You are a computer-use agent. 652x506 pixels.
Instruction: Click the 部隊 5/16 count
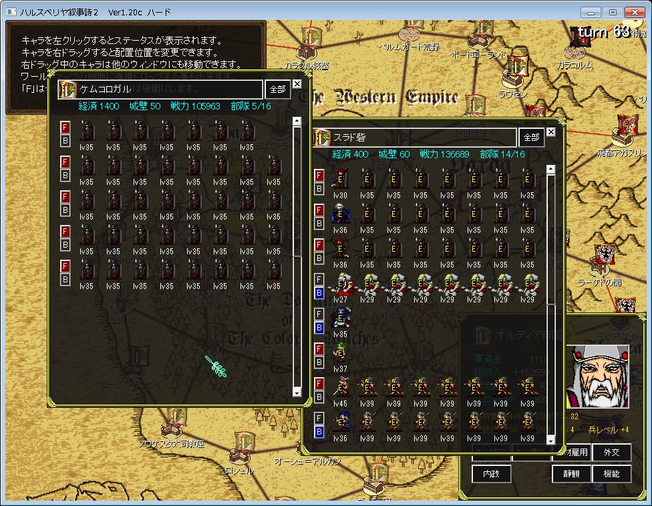click(251, 106)
